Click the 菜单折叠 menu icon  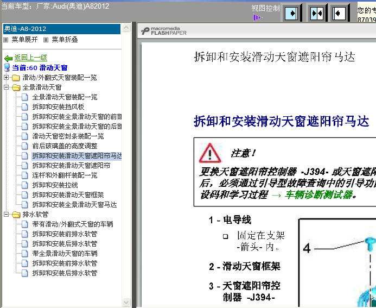46,40
